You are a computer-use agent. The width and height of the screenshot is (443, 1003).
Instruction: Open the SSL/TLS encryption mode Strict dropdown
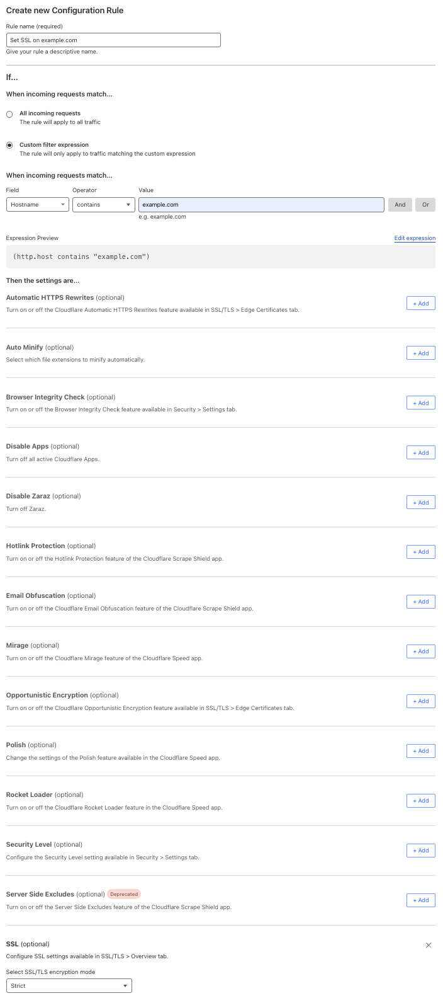pos(69,985)
